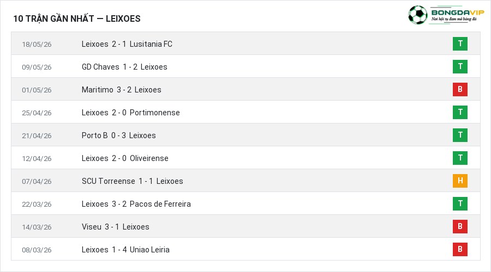
Task: Open Leixoes 1 - 4 Uniao Leiria match
Action: [125, 250]
